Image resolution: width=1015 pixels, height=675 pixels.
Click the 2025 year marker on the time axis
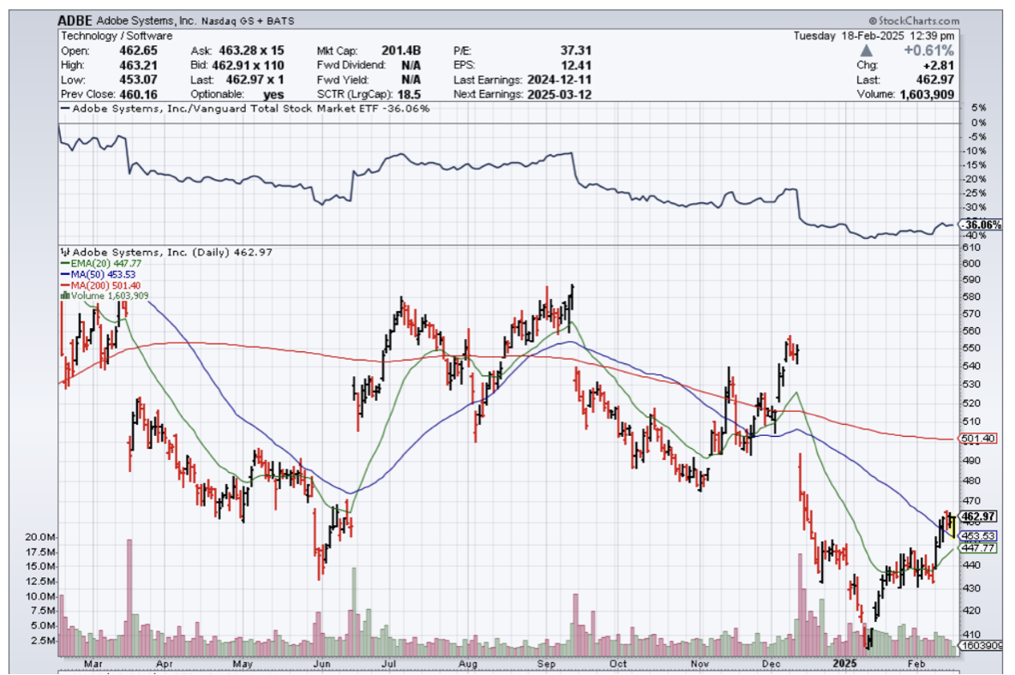pos(846,664)
